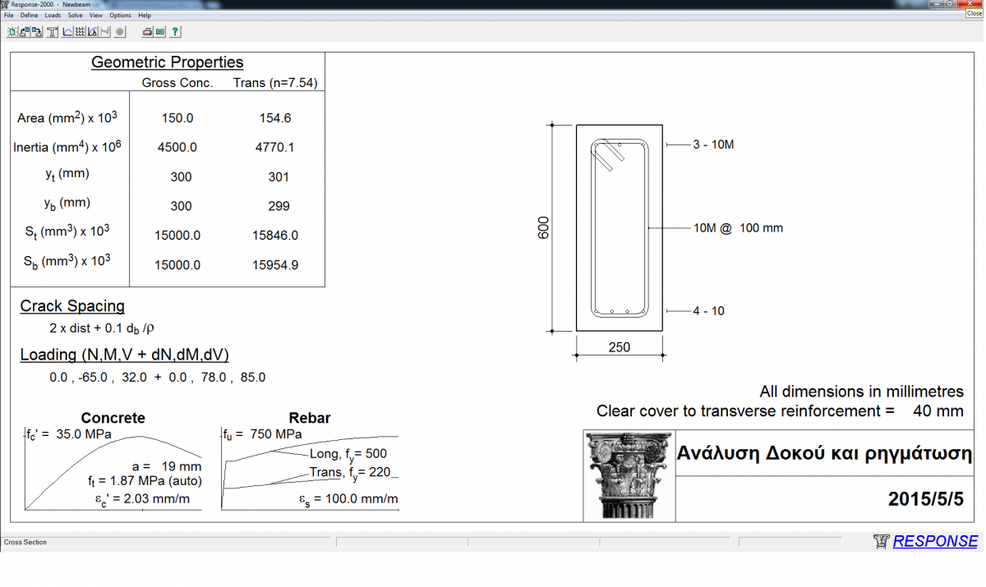The image size is (986, 587).
Task: Click the 250 width dimension label
Action: (620, 347)
